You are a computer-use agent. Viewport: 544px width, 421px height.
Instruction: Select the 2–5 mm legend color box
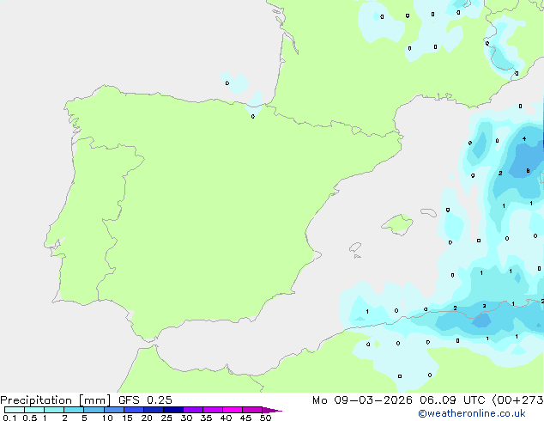point(74,410)
